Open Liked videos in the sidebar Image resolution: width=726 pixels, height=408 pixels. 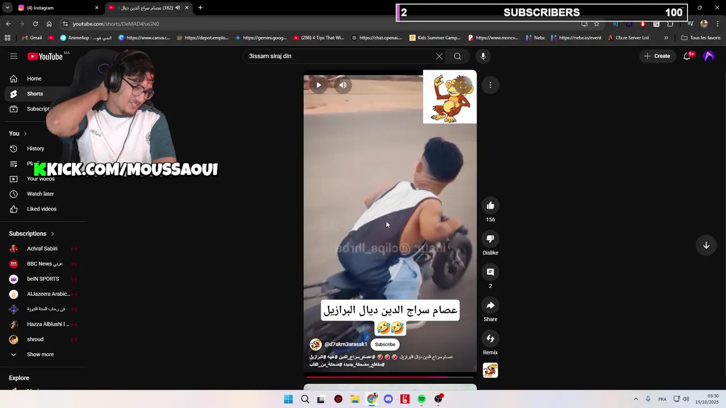tap(42, 209)
